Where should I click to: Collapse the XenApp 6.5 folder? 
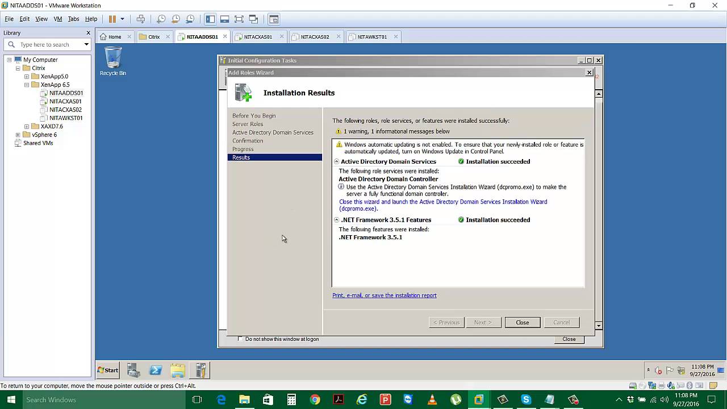pyautogui.click(x=26, y=85)
